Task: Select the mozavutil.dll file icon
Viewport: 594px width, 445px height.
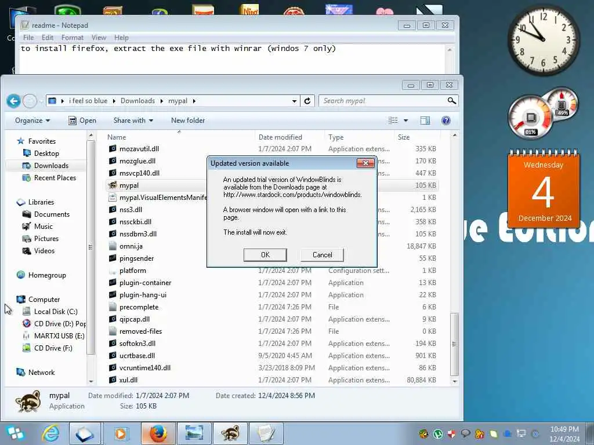Action: coord(113,149)
